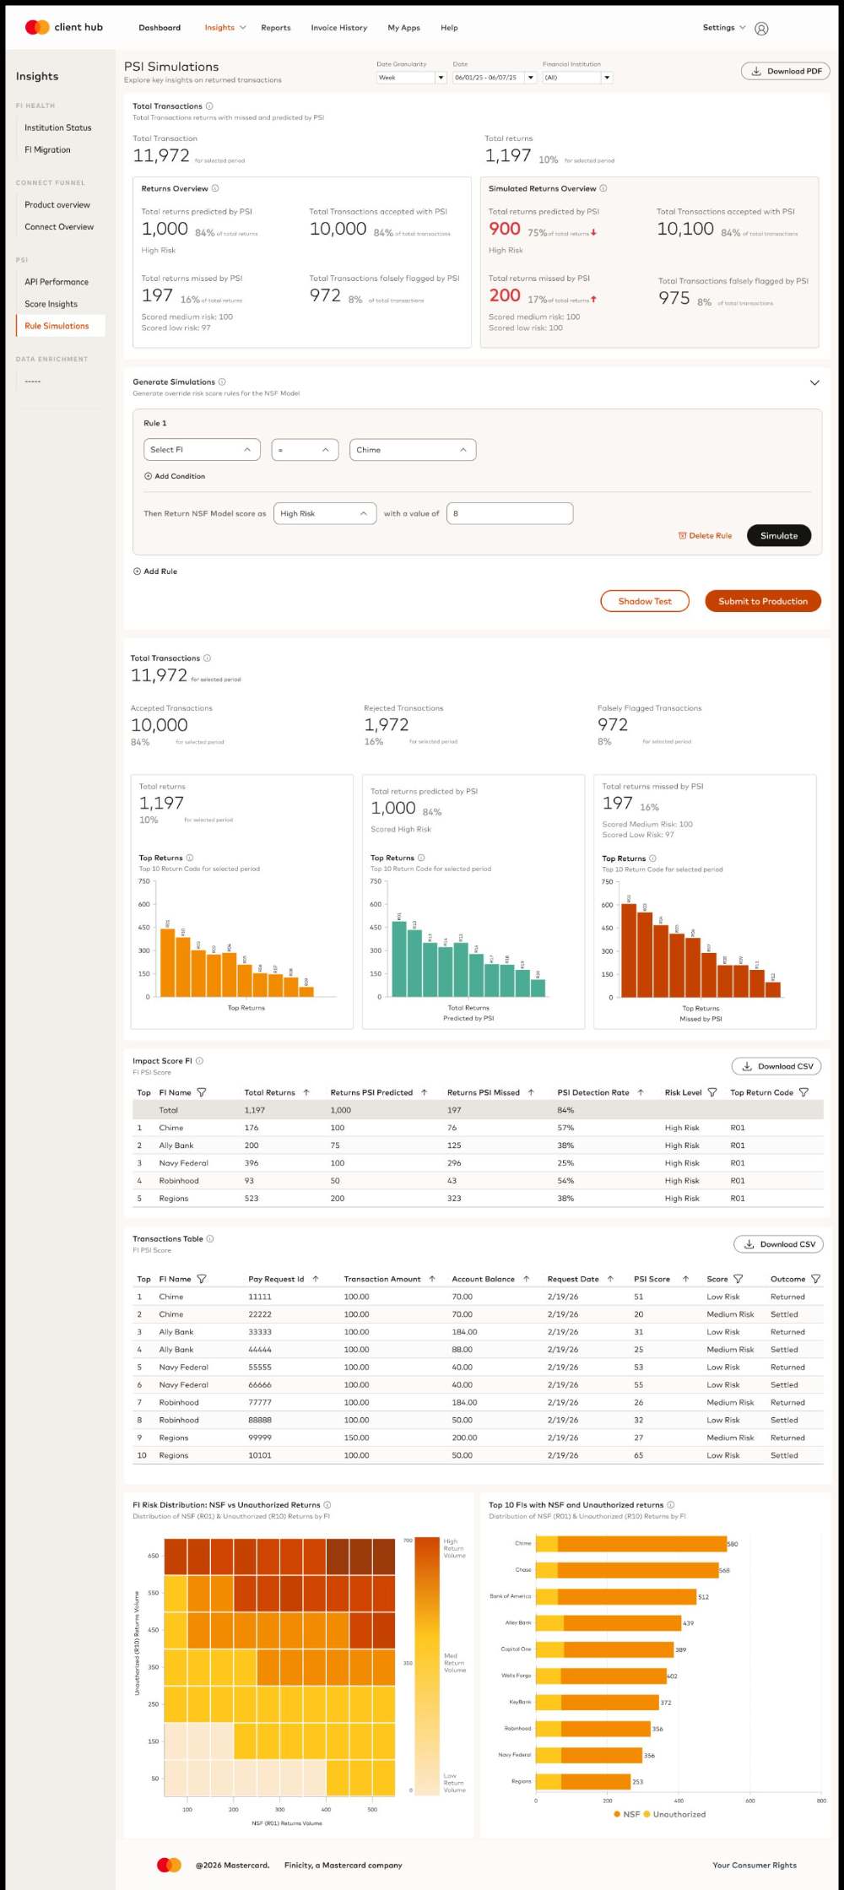
Task: Click Add Condition in Rule 1
Action: [x=175, y=476]
